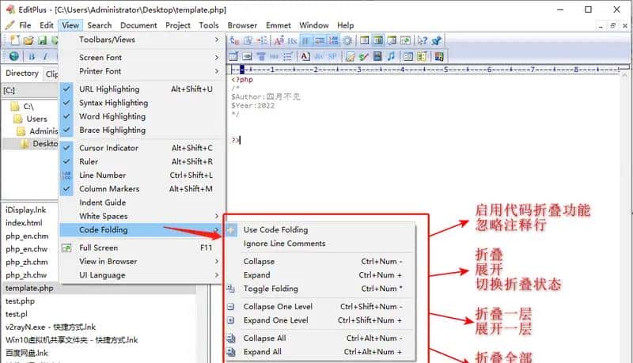Expand the Printer Font submenu
The height and width of the screenshot is (363, 633).
click(x=142, y=71)
